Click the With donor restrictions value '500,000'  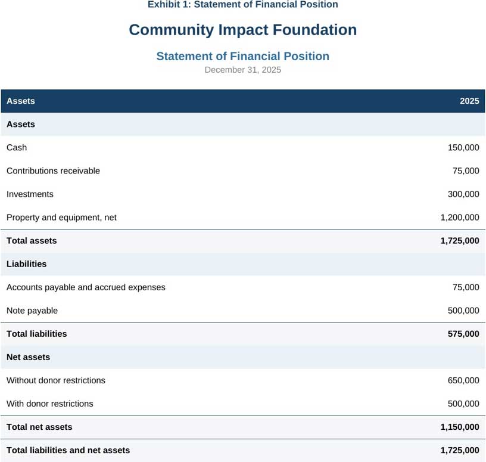463,404
